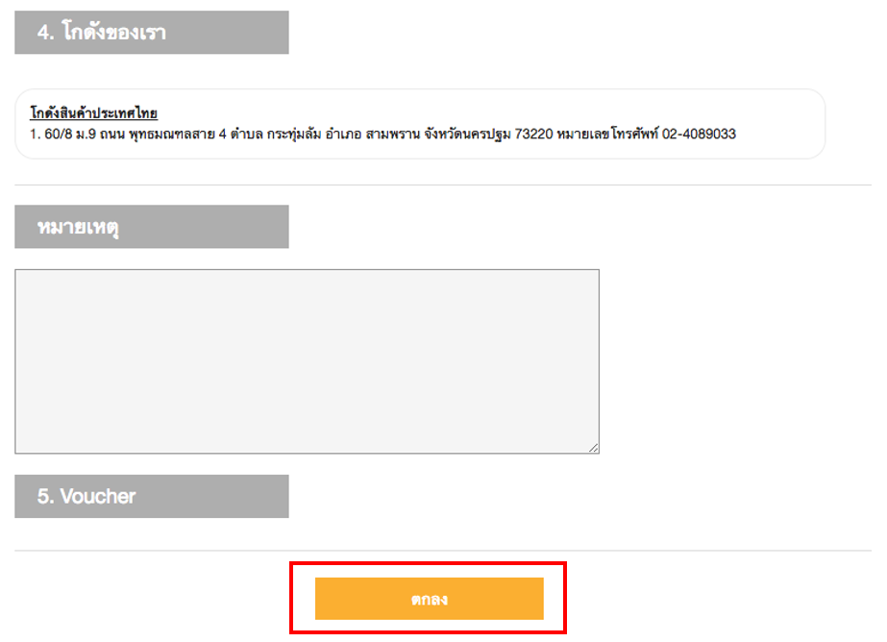The image size is (887, 642).
Task: Open the underlined โกดังสินค้าประเทศไทย heading
Action: click(x=94, y=113)
